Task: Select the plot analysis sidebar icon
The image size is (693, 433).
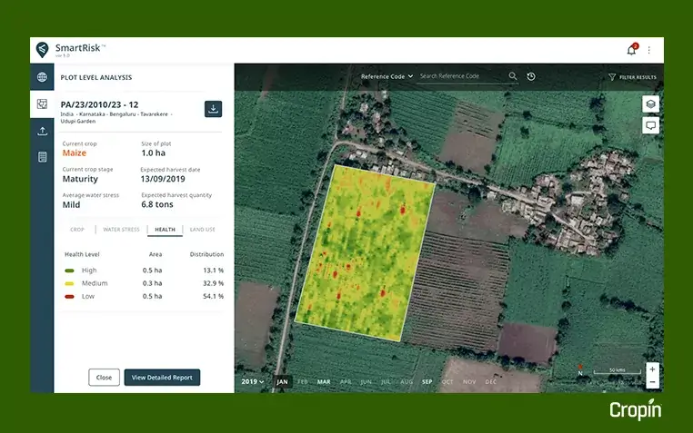Action: pos(42,104)
